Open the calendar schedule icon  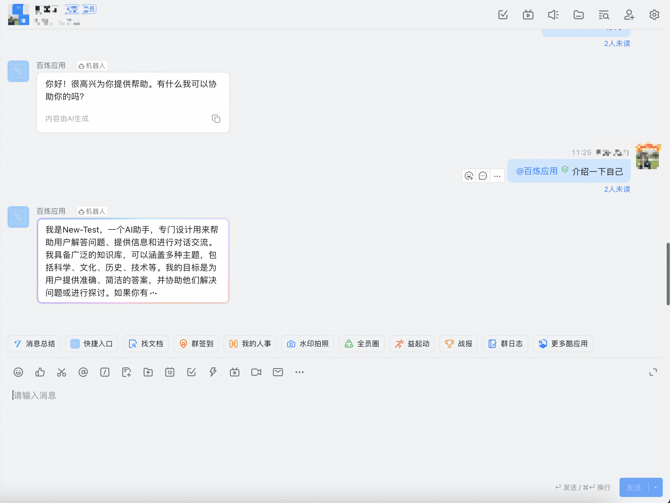[x=170, y=372]
